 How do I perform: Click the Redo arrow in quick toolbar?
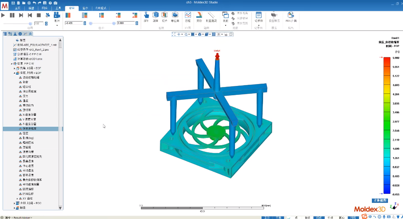(x=39, y=3)
